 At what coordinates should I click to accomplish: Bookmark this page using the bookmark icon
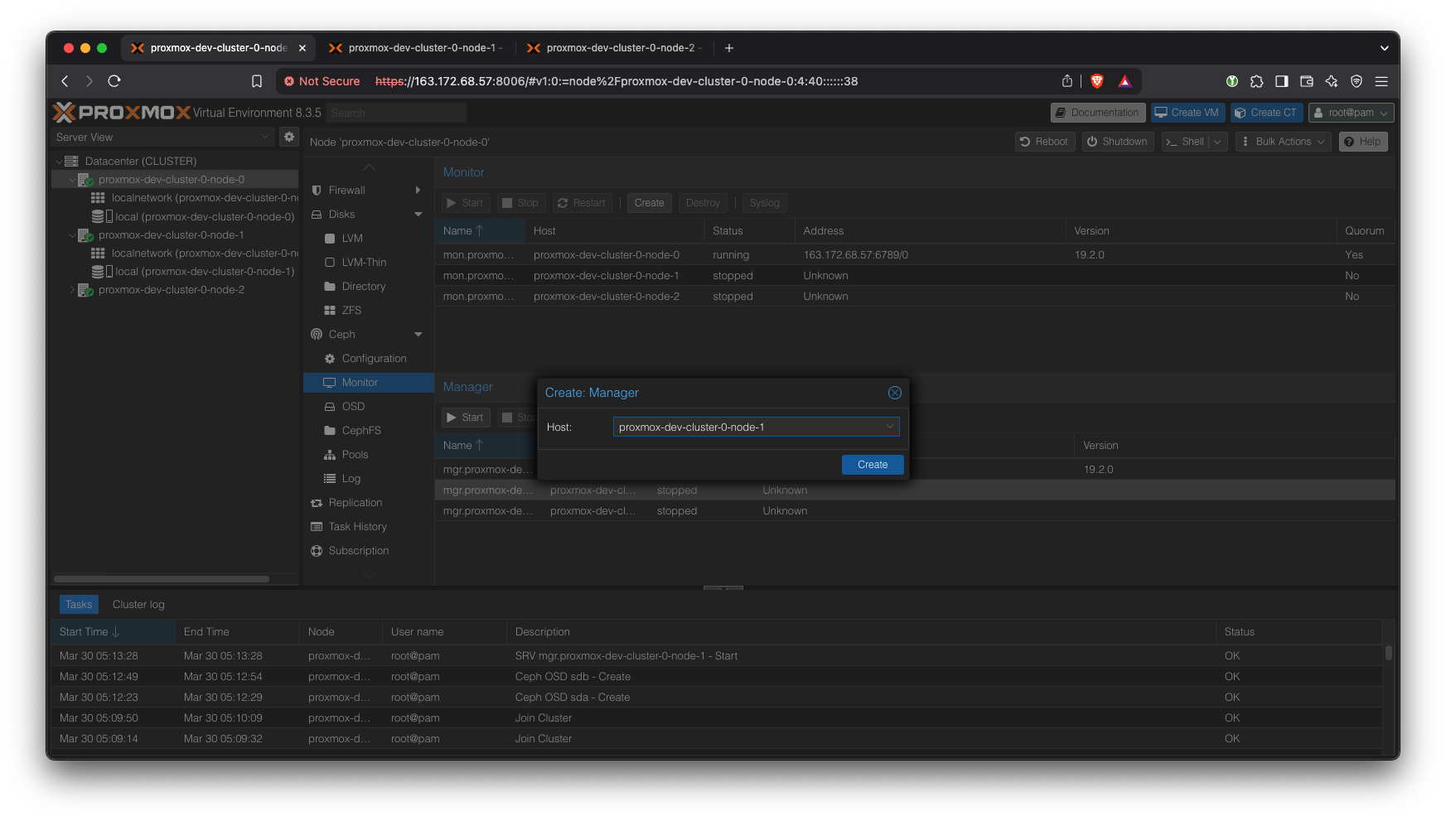[x=257, y=81]
